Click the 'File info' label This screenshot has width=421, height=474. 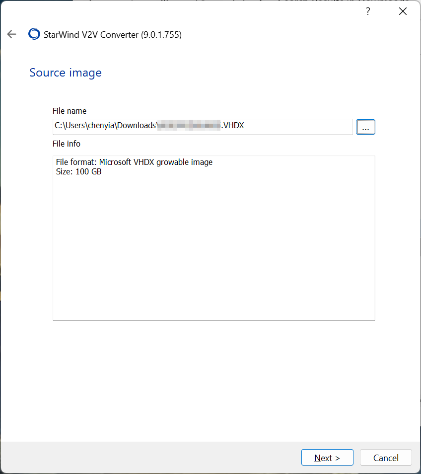[67, 144]
